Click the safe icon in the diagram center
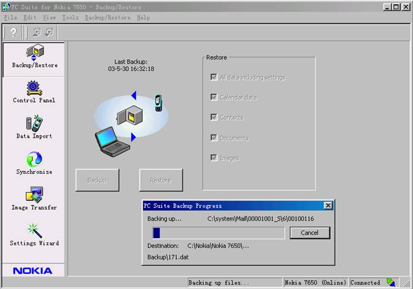The width and height of the screenshot is (413, 289). tap(130, 115)
